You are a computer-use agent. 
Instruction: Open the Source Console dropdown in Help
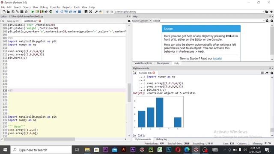click(146, 21)
